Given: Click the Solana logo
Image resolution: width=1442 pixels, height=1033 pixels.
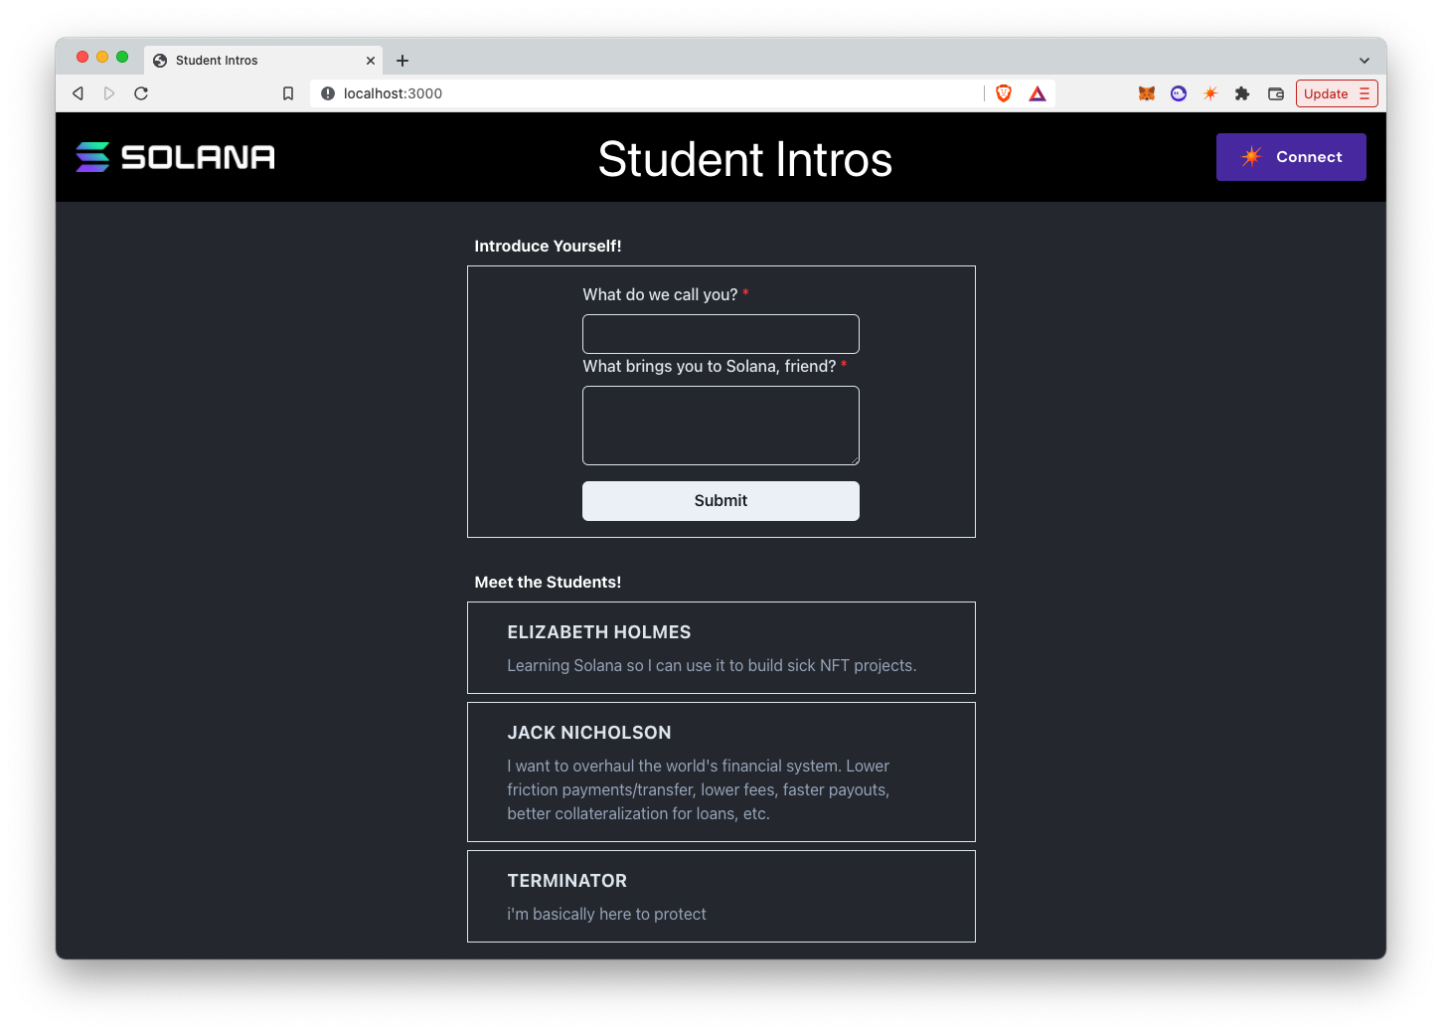Looking at the screenshot, I should (x=176, y=157).
